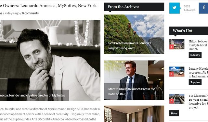Select the Supplier category tag
This screenshot has width=208, height=122.
pyautogui.click(x=195, y=82)
